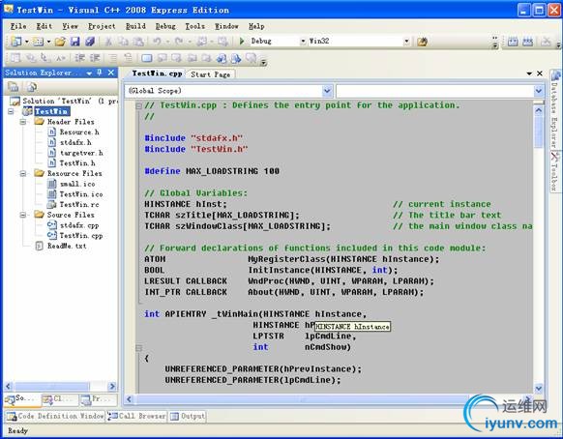This screenshot has height=439, width=563.
Task: Click the Save All toolbar icon
Action: pyautogui.click(x=90, y=42)
